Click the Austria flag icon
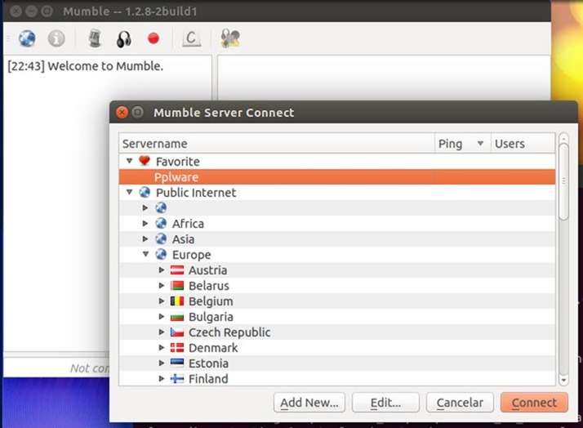Viewport: 583px width, 428px height. (x=177, y=270)
